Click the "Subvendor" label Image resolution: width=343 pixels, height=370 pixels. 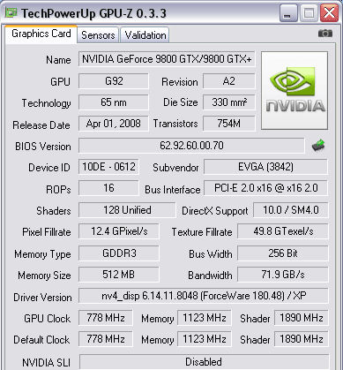175,168
